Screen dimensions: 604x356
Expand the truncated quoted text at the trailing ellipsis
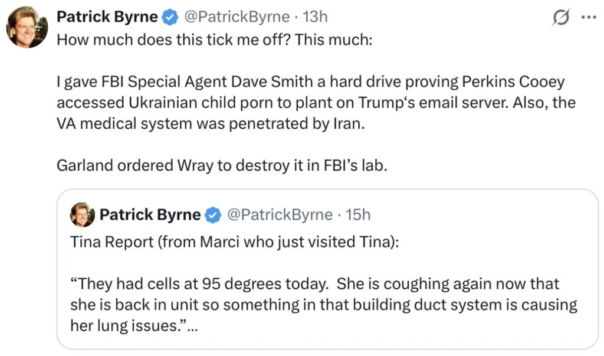tap(191, 326)
